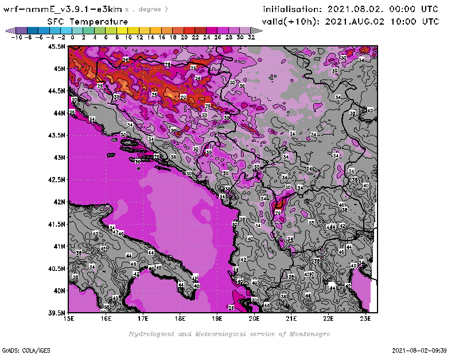The height and width of the screenshot is (354, 459).
Task: Click the '-10' legend value label
Action: click(x=17, y=37)
